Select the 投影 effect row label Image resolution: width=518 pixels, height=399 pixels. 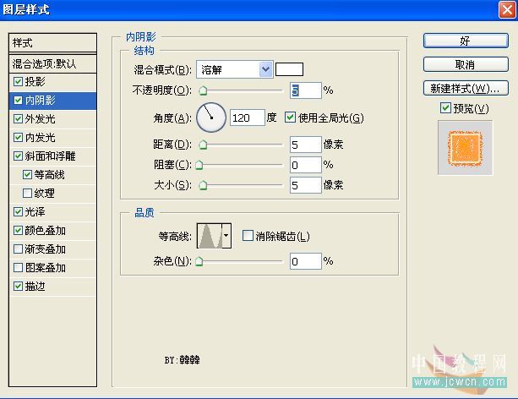tap(35, 81)
